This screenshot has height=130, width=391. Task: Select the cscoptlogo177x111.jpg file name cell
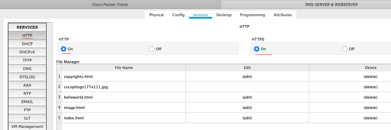(x=124, y=87)
